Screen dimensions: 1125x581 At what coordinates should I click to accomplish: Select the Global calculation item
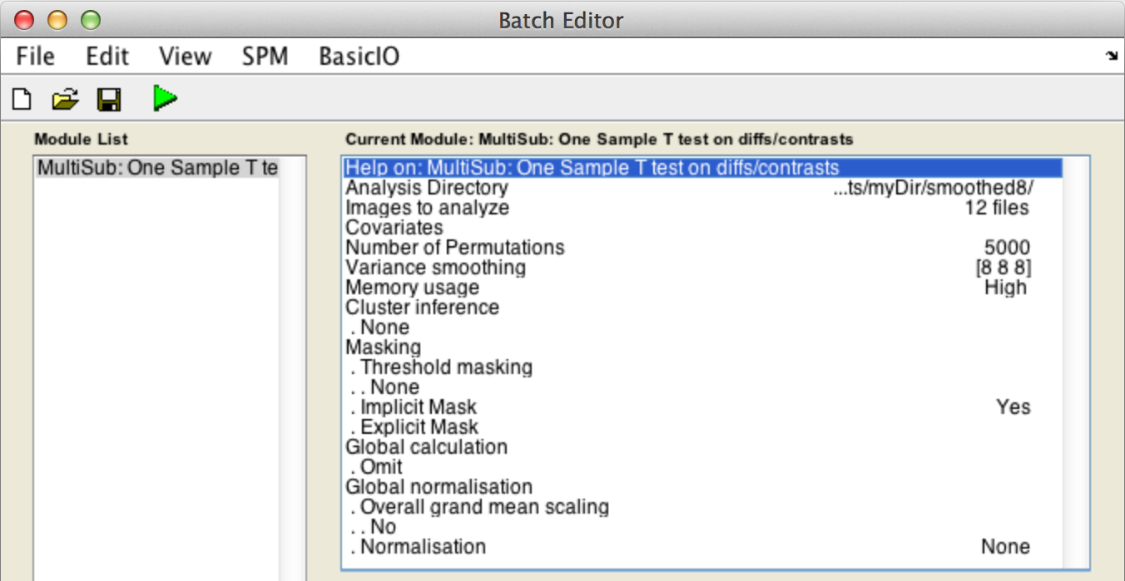[703, 447]
